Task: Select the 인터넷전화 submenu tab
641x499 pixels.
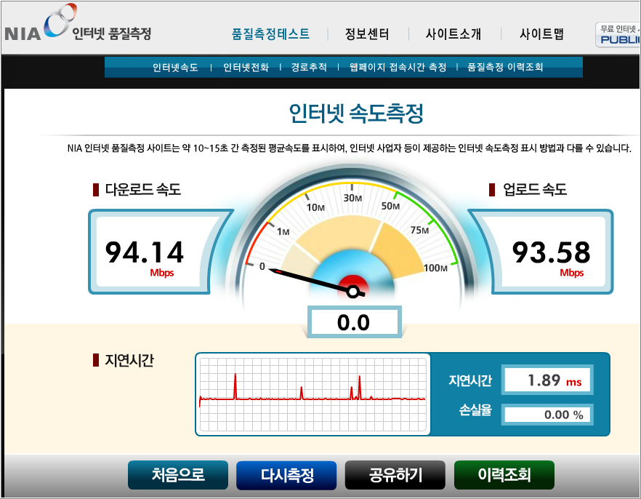Action: [x=246, y=67]
